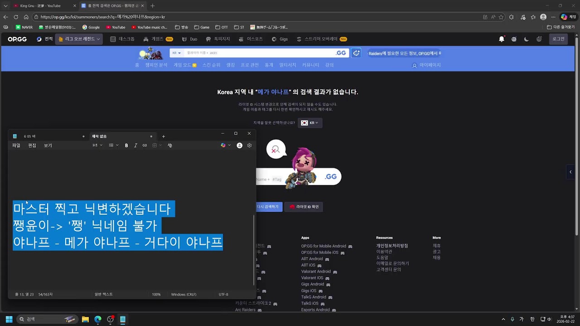580x326 pixels.
Task: Click the center search box .GG button
Action: click(331, 177)
